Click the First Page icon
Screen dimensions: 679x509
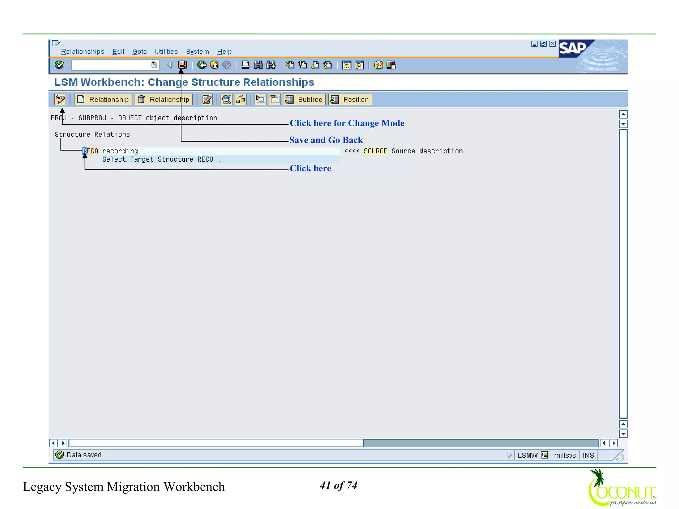(290, 65)
